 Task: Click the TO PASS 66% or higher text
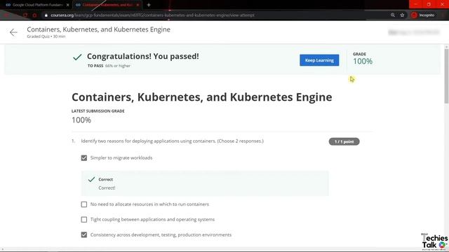pyautogui.click(x=109, y=66)
